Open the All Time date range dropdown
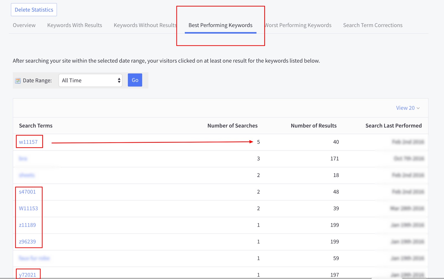This screenshot has height=279, width=444. 90,81
